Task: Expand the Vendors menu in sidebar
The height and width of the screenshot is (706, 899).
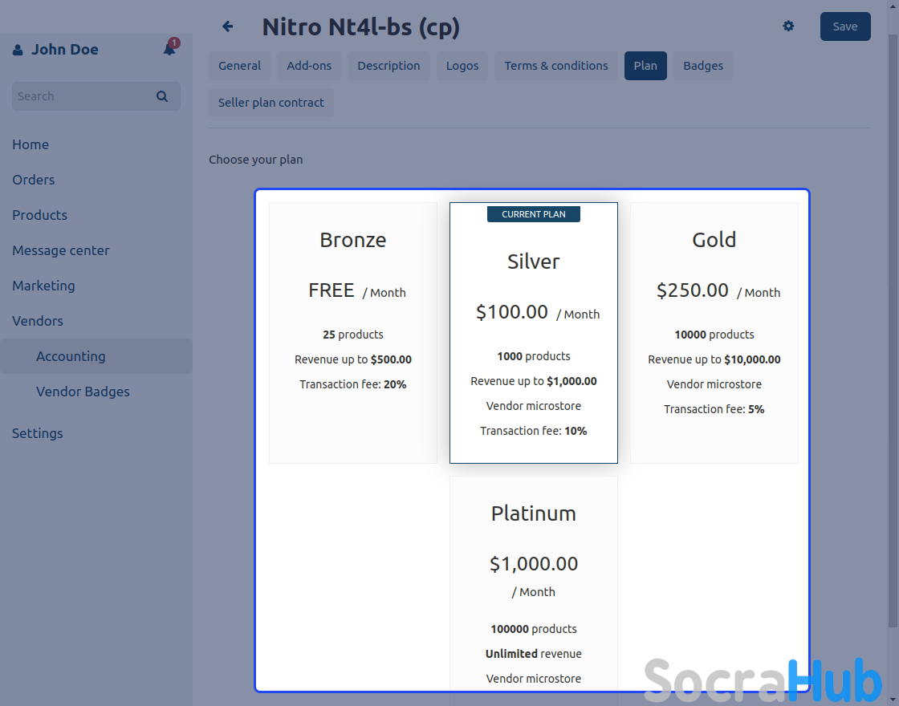Action: (38, 321)
